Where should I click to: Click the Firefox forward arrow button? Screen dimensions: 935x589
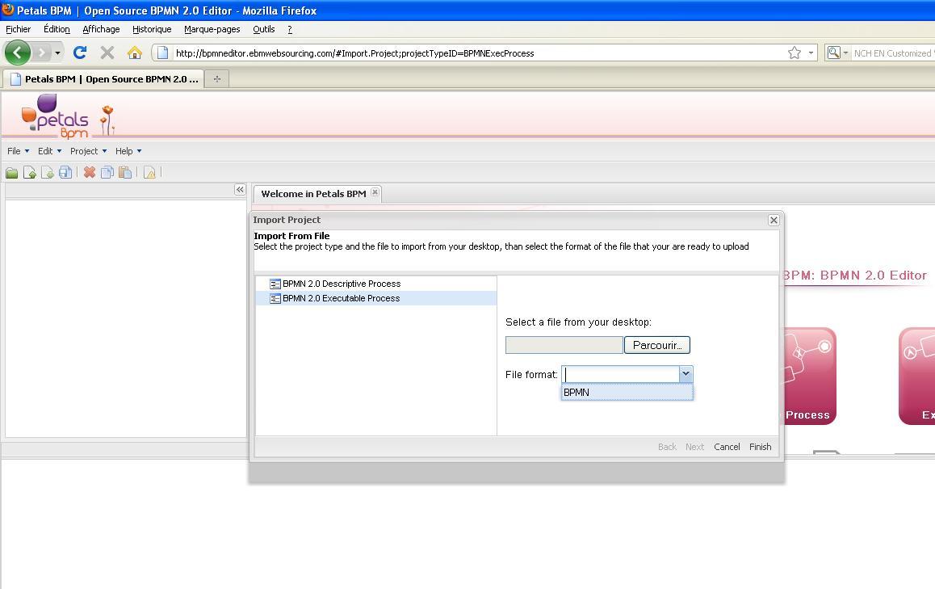41,53
